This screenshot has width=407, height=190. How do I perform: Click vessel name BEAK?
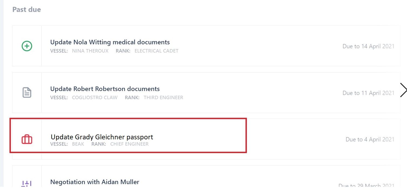(x=78, y=144)
